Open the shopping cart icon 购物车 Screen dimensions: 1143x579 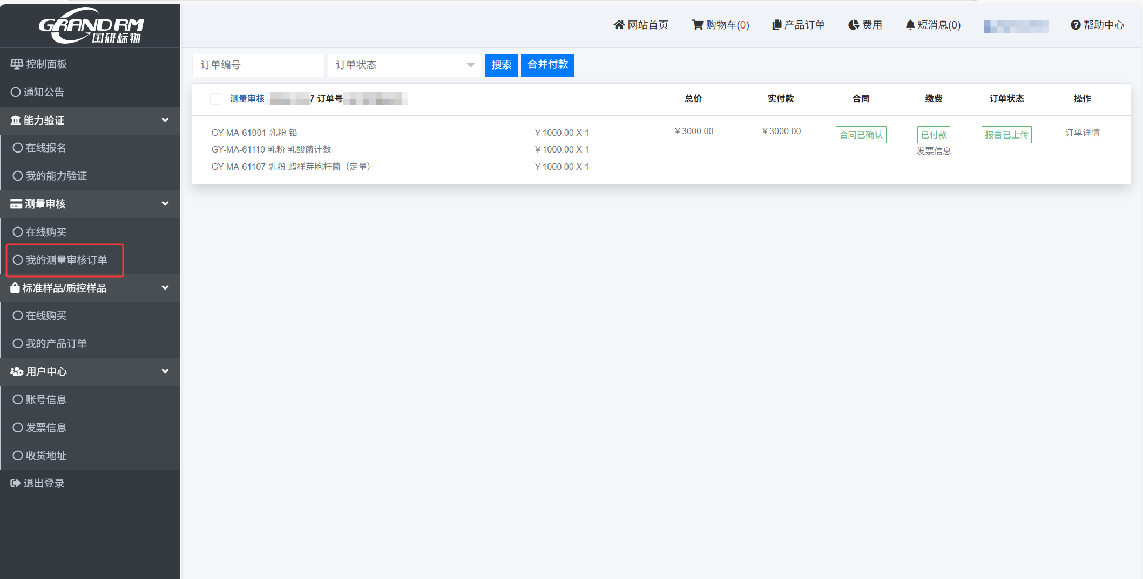tap(698, 25)
